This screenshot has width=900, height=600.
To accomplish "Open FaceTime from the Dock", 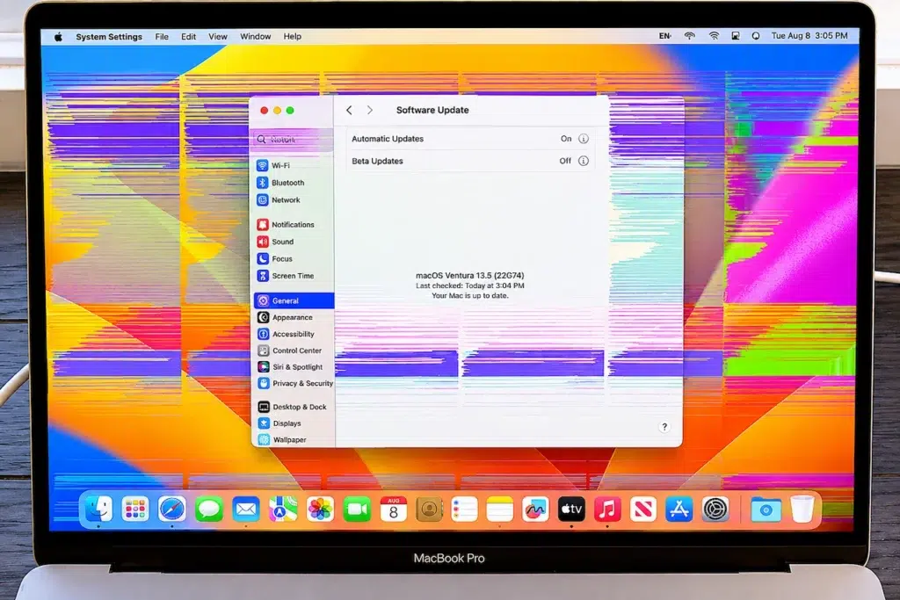I will tap(357, 509).
